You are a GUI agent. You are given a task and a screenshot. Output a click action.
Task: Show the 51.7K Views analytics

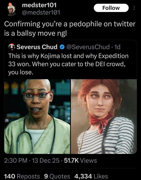81,160
